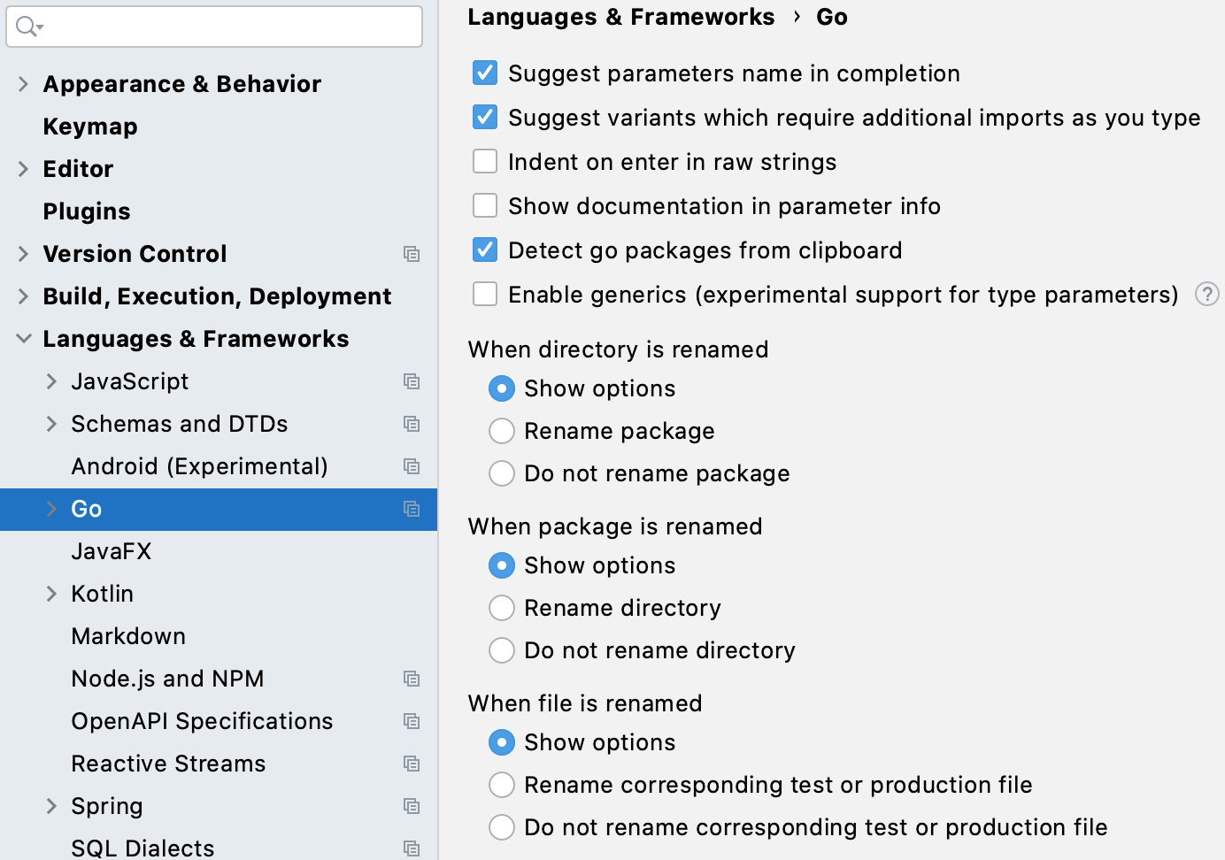
Task: Click project-level icon next to JavaScript
Action: pyautogui.click(x=412, y=381)
